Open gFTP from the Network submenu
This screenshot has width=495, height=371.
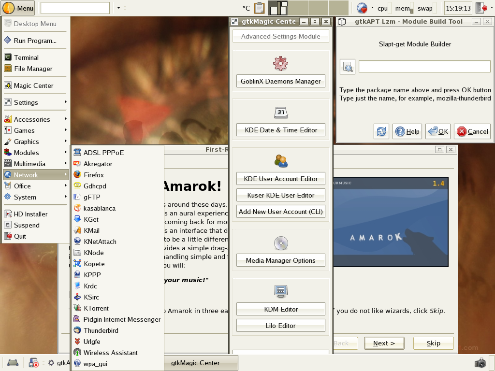click(x=117, y=197)
